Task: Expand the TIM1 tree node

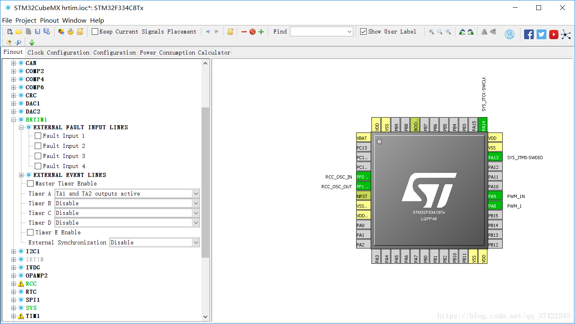Action: 14,316
